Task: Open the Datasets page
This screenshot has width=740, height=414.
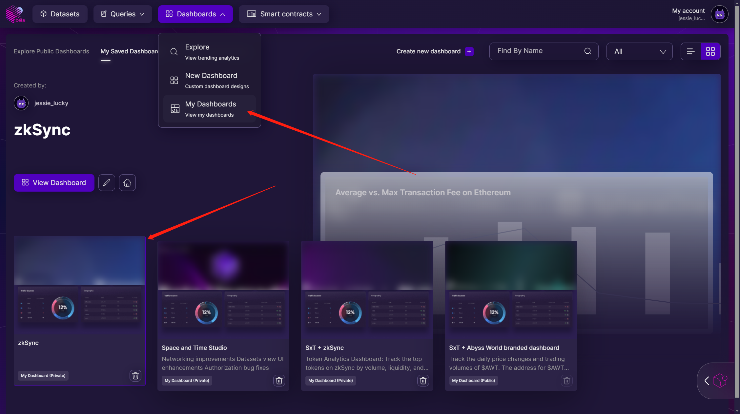Action: coord(60,14)
